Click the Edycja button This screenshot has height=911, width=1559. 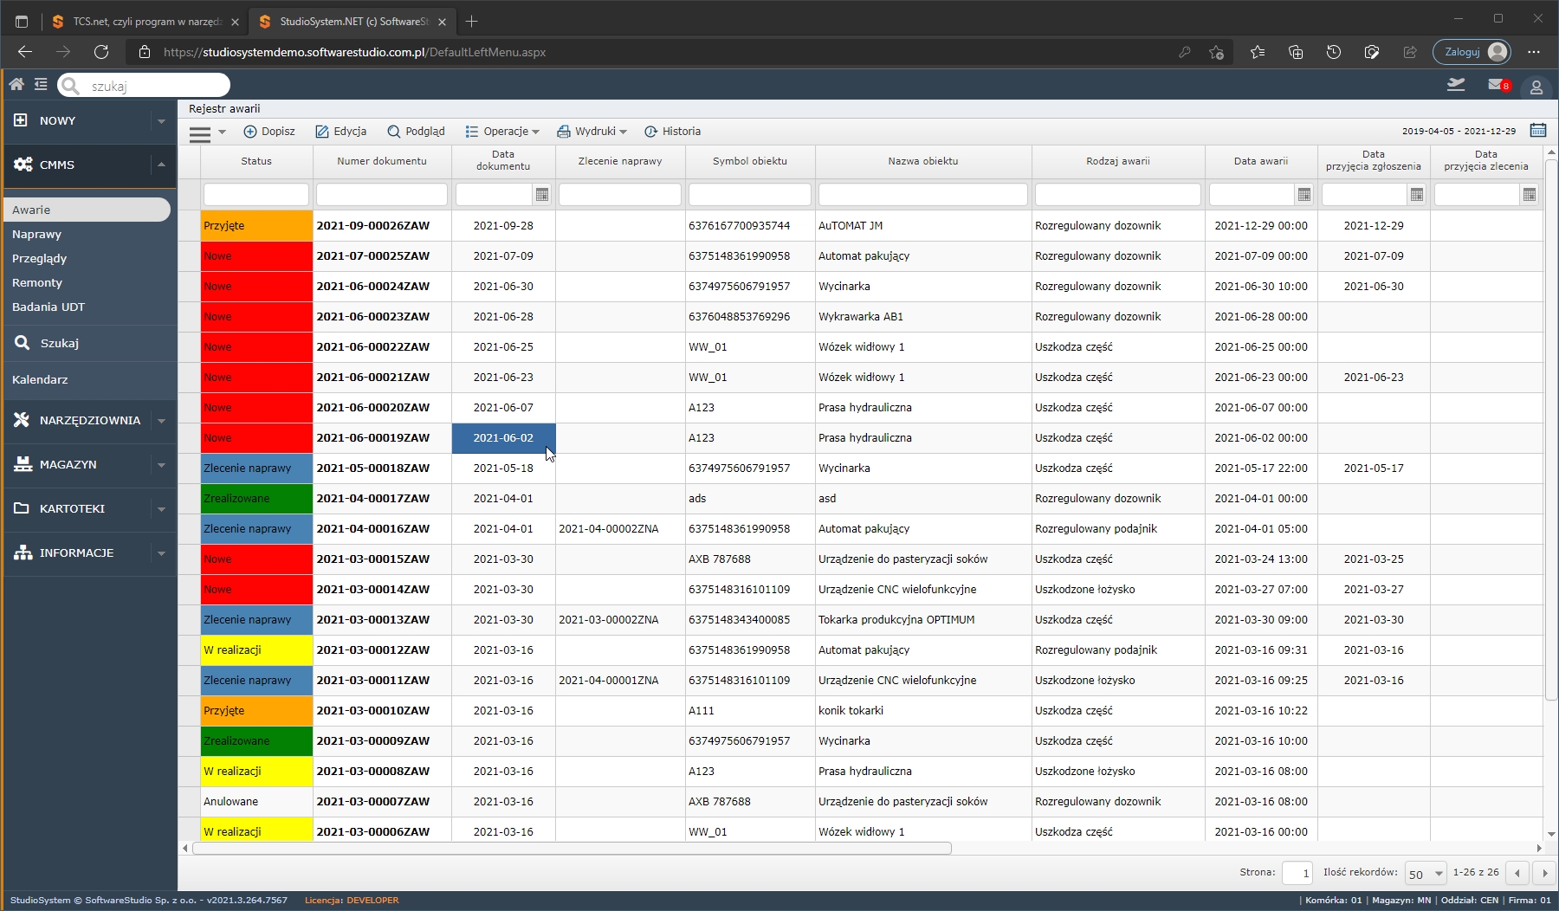point(340,132)
